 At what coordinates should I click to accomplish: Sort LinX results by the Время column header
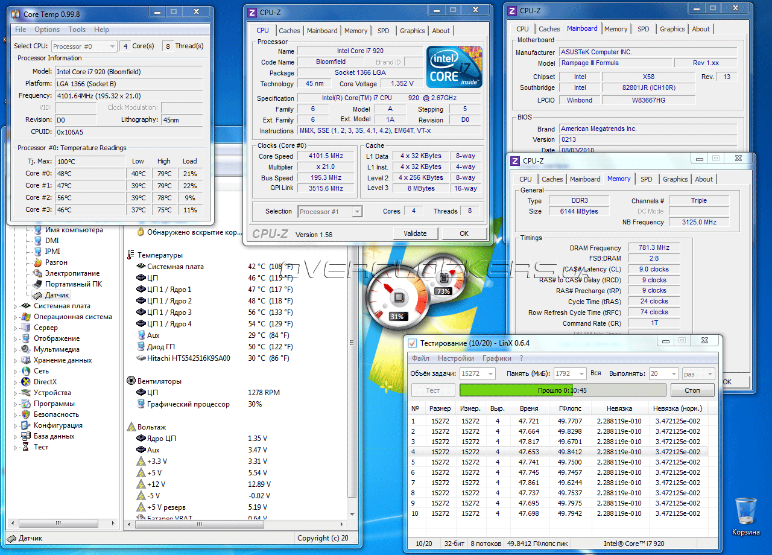click(x=529, y=408)
